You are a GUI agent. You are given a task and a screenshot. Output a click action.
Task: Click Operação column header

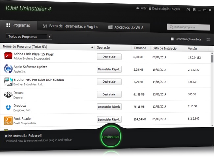click(103, 48)
